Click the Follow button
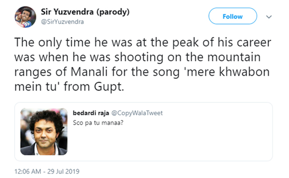 tap(233, 16)
